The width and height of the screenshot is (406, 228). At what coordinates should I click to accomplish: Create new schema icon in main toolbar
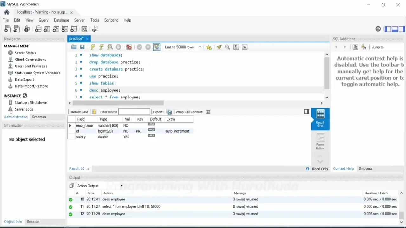[x=38, y=29]
